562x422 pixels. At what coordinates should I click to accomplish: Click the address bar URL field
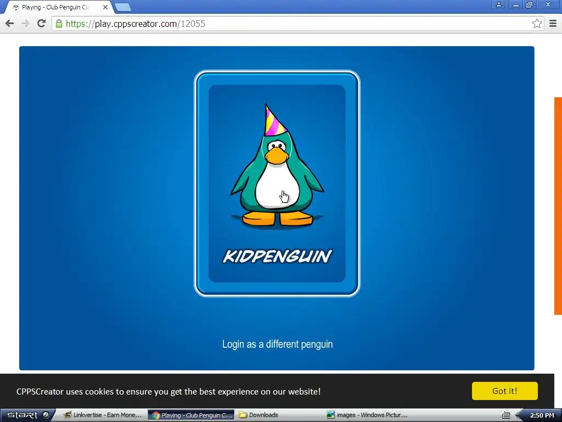[x=297, y=24]
